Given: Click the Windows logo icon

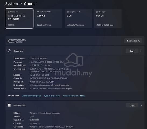Looking at the screenshot, I should click(9, 105).
